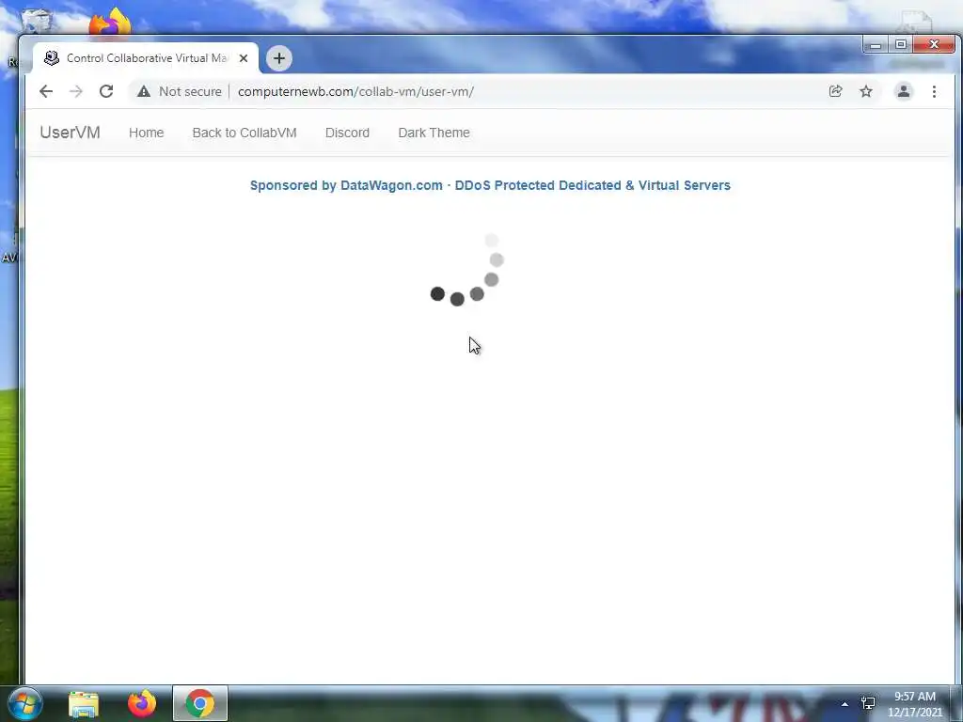Go to Back to CollabVM
Viewport: 963px width, 722px height.
pyautogui.click(x=245, y=133)
